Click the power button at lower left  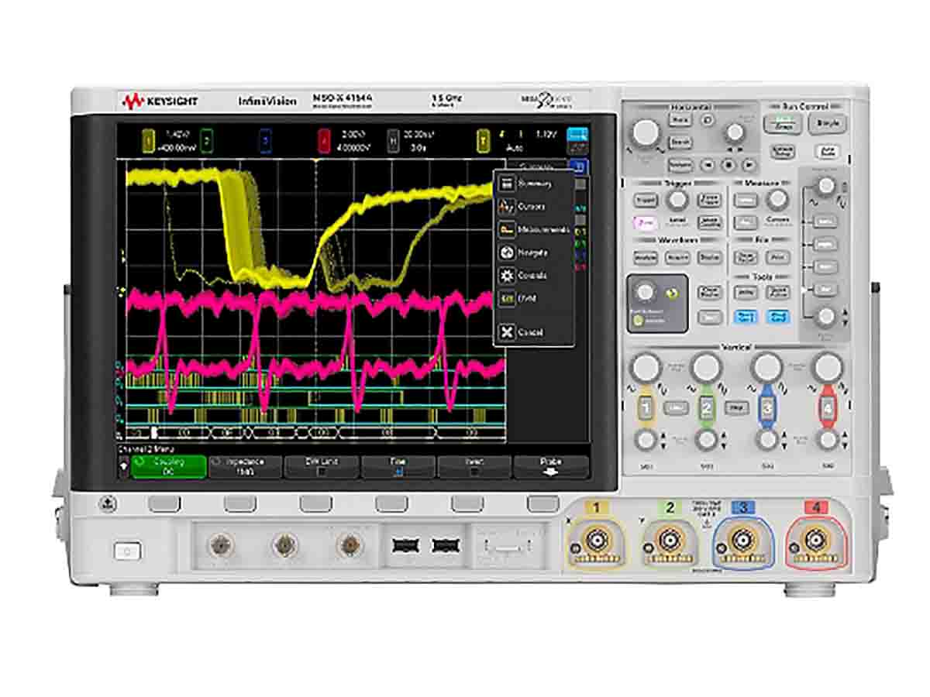pos(128,551)
